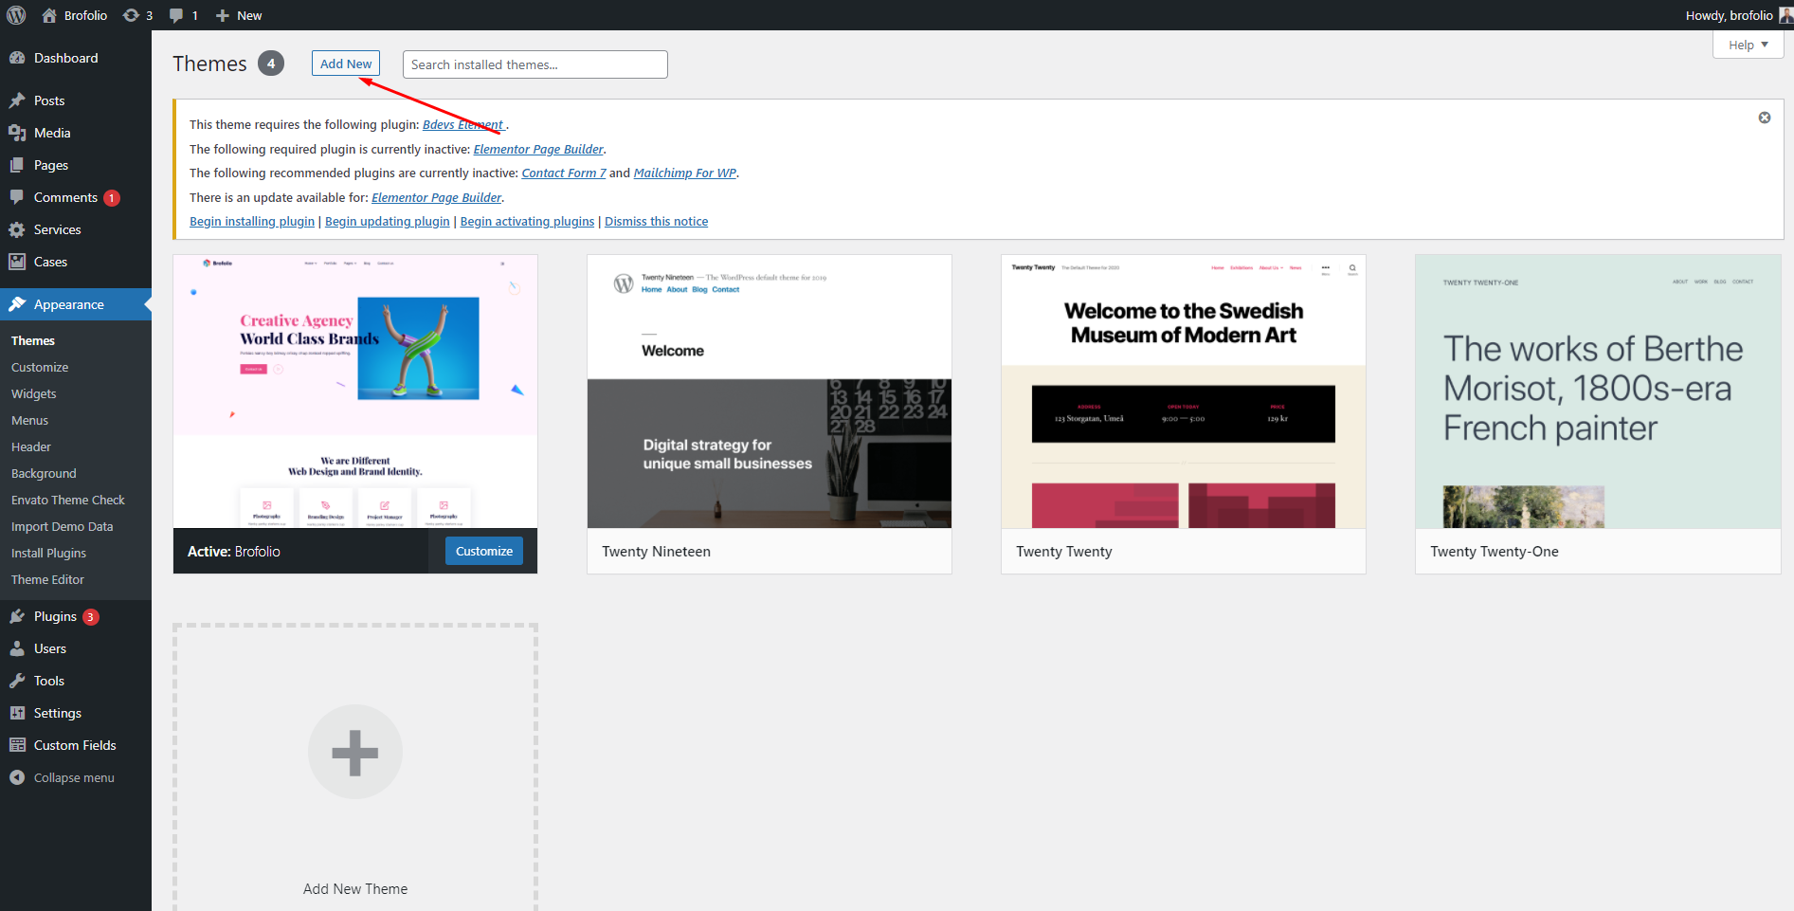Click the Dashboard gauge icon
Image resolution: width=1794 pixels, height=911 pixels.
[x=17, y=58]
